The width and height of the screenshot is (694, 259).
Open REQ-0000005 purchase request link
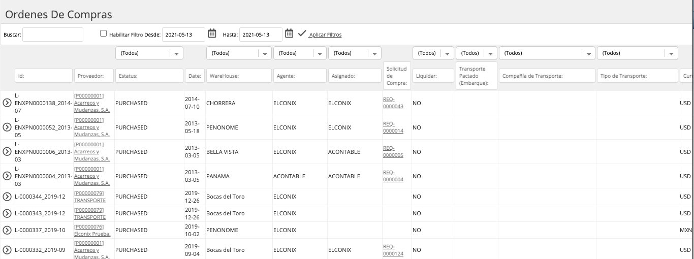tap(393, 151)
